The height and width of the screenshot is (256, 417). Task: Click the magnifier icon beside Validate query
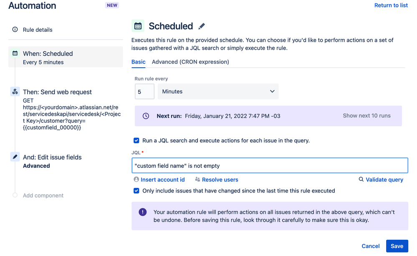tap(361, 179)
